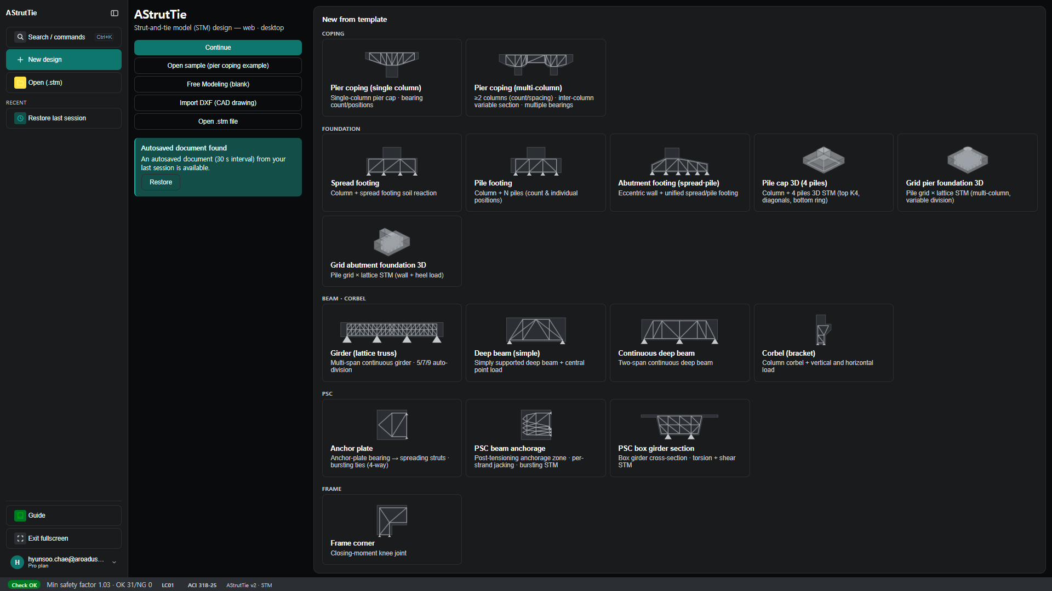This screenshot has width=1052, height=591.
Task: Collapse the sidebar with the panel icon
Action: [x=115, y=13]
